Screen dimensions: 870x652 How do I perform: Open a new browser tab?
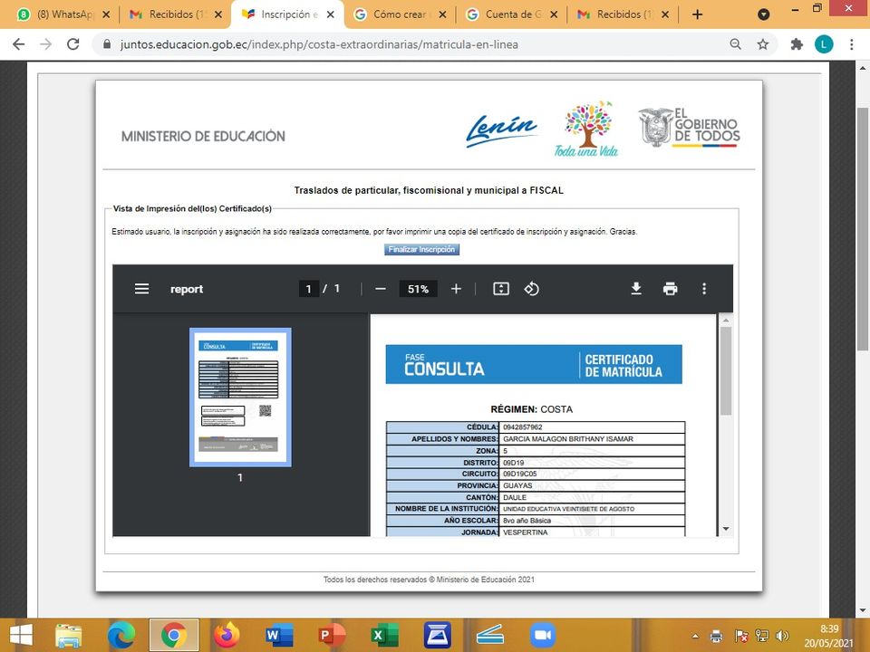[697, 14]
